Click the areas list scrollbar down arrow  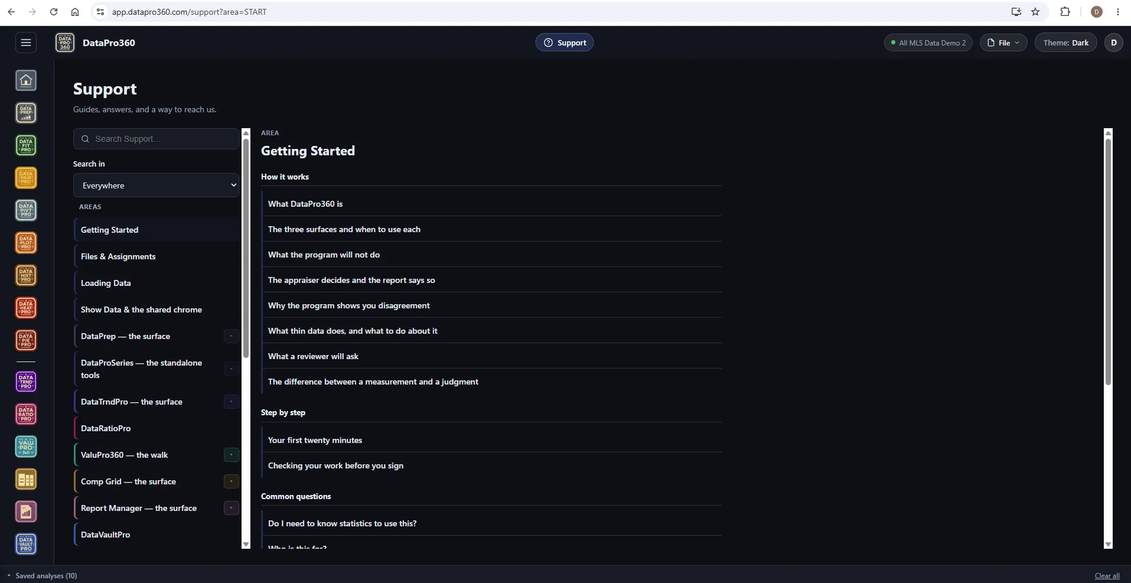246,545
